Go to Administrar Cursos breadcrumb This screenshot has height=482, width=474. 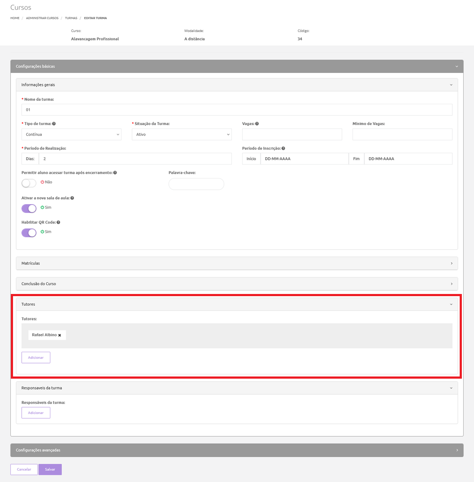coord(42,18)
